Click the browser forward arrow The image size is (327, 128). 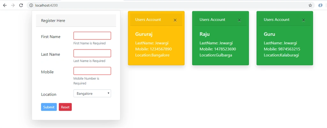tap(13, 5)
